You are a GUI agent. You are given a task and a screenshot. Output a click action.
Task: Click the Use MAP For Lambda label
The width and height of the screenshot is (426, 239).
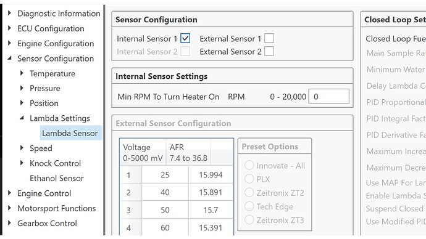pos(396,182)
